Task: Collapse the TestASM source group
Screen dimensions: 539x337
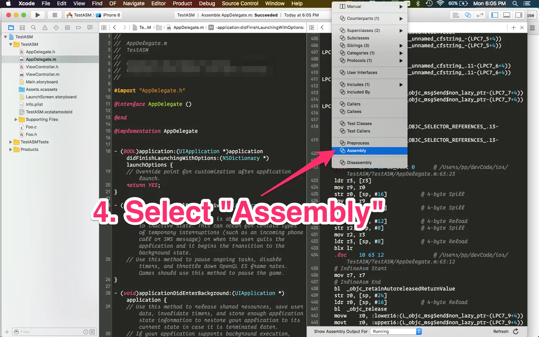Action: (11, 44)
